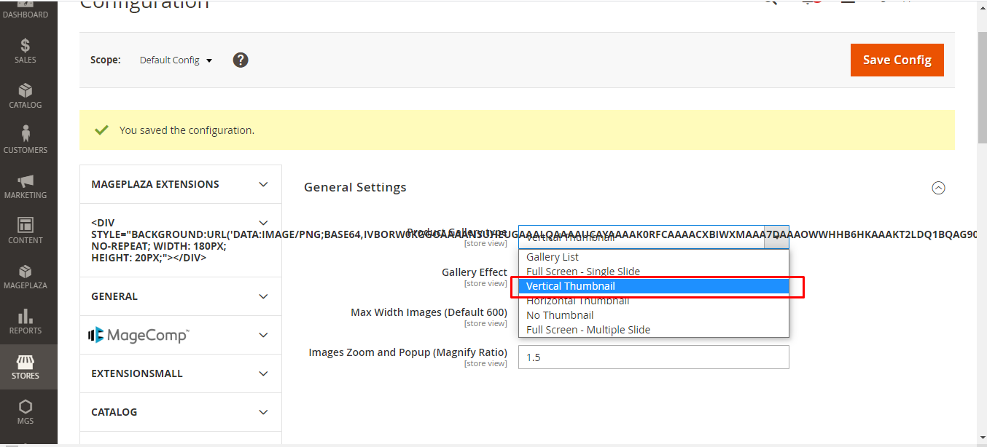
Task: Click the Images Zoom and Popup label
Action: pos(408,352)
